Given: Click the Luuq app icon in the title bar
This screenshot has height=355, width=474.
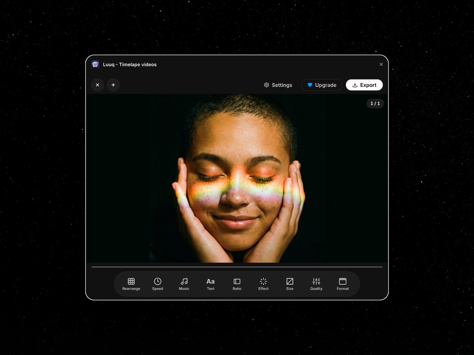Looking at the screenshot, I should click(95, 64).
